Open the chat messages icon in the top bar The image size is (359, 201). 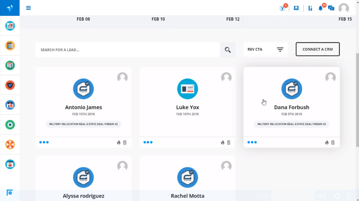[331, 8]
